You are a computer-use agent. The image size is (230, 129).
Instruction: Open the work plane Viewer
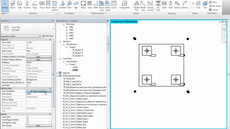213,10
